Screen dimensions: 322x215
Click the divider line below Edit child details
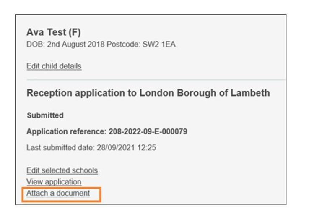155,79
